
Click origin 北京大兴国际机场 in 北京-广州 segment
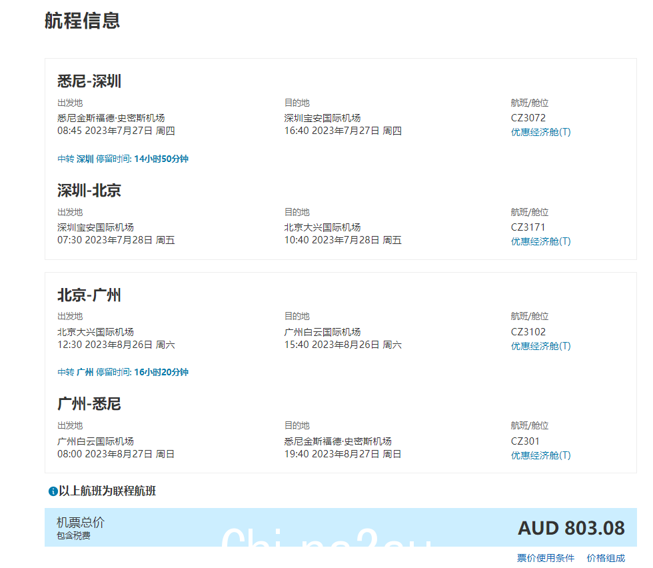point(95,332)
